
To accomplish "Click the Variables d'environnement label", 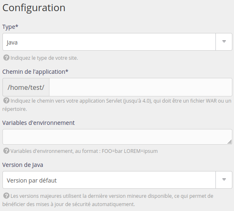I will tap(38, 123).
